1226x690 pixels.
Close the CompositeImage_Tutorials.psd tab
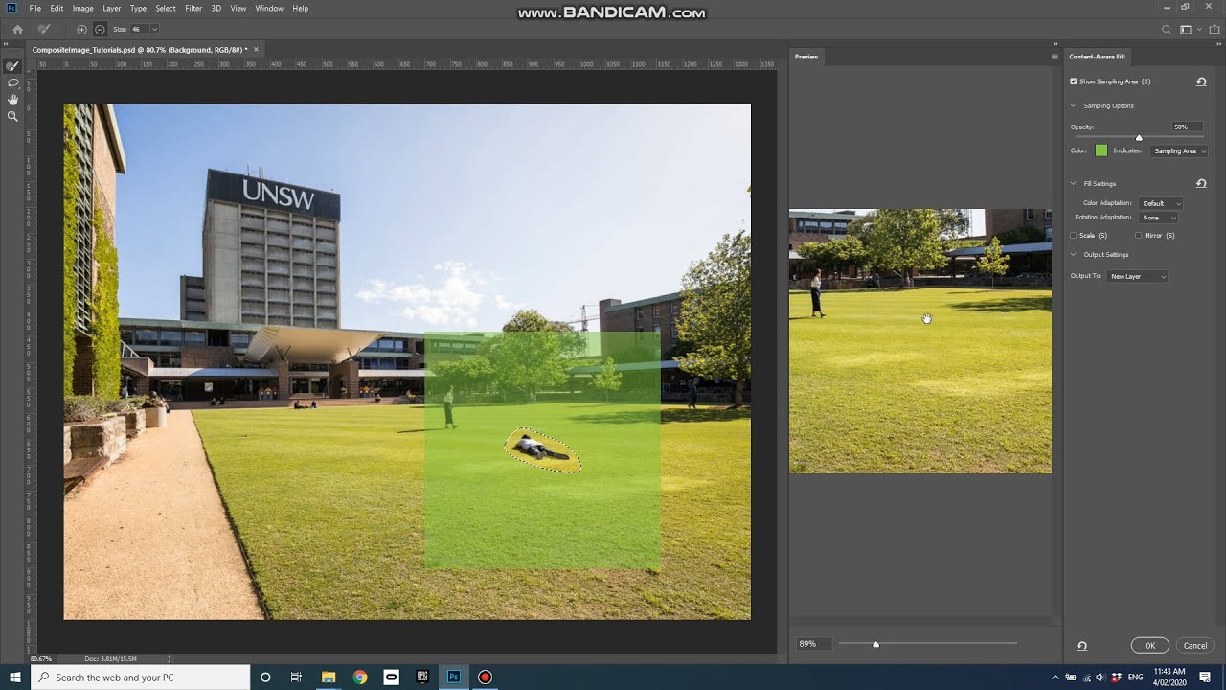(x=256, y=49)
